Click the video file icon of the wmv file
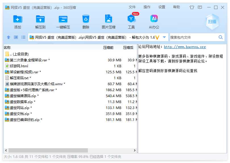The height and width of the screenshot is (163, 230). (x=7, y=84)
